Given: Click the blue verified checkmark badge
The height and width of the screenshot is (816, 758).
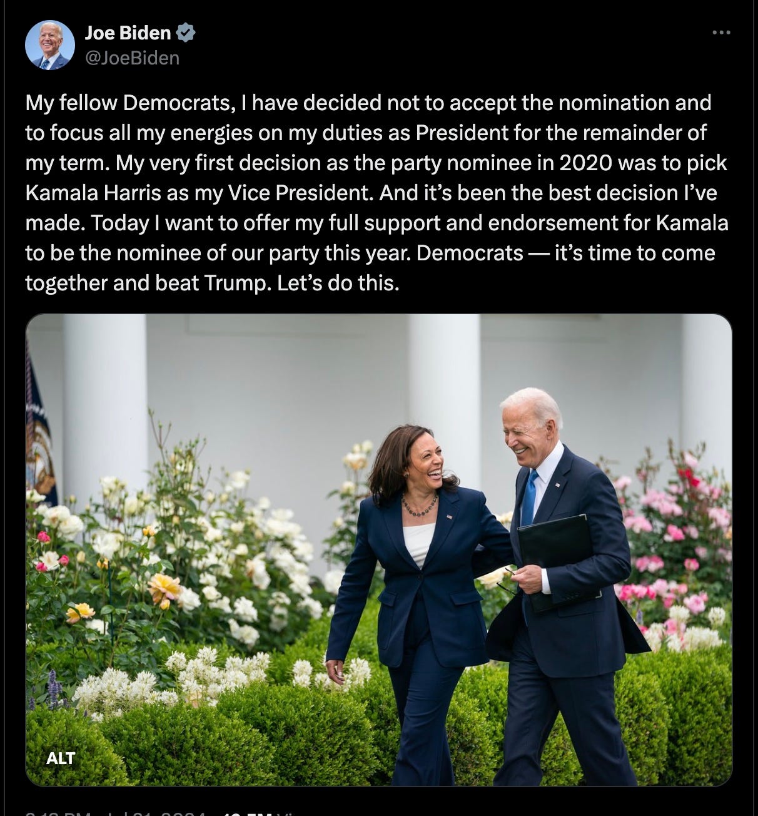Looking at the screenshot, I should tap(186, 32).
